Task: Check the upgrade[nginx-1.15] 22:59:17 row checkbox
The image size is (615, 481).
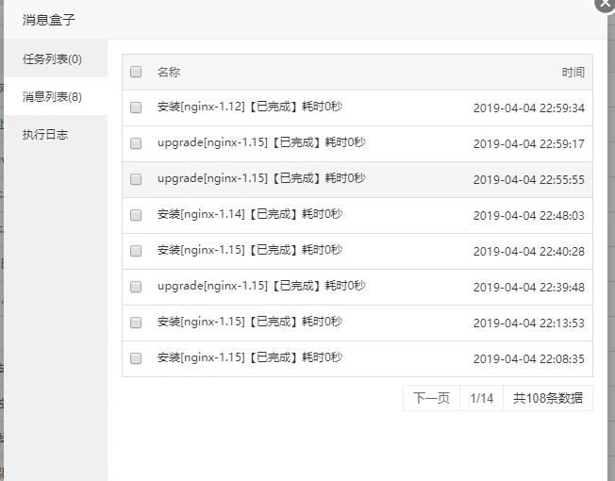Action: (x=136, y=143)
